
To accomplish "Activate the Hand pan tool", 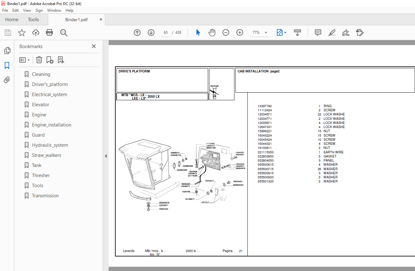I will tap(212, 33).
